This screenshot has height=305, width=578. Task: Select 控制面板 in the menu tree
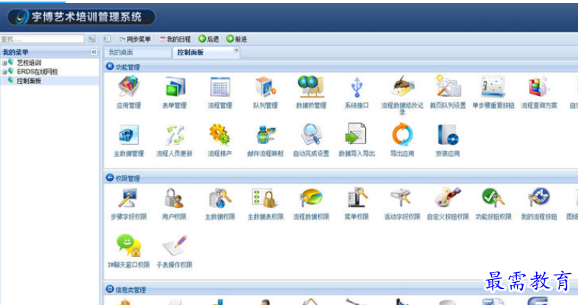29,81
